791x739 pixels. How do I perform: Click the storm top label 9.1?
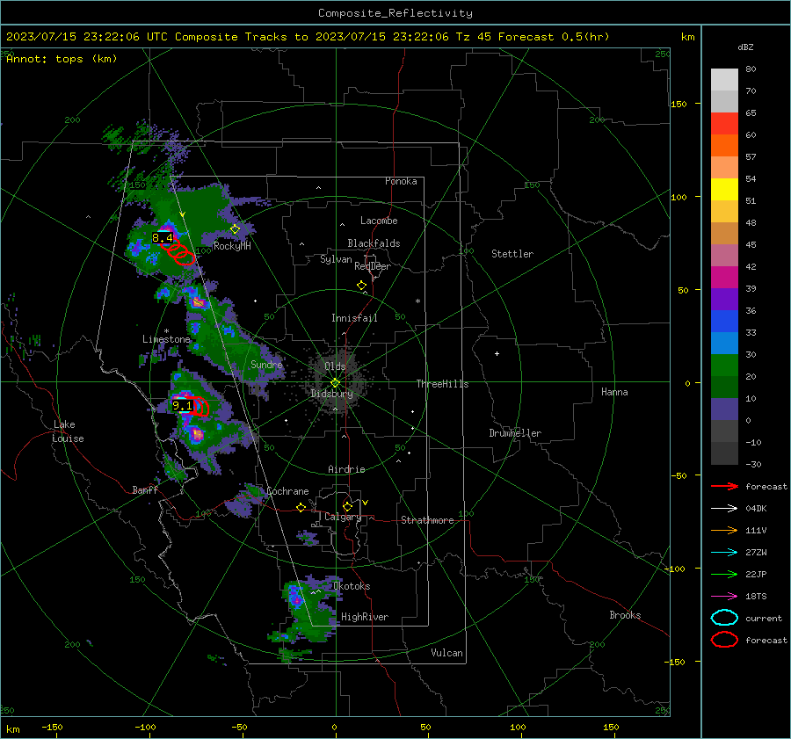point(182,406)
